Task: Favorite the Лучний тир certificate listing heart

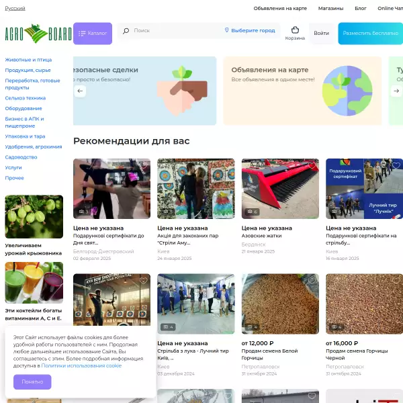Action: (x=396, y=165)
